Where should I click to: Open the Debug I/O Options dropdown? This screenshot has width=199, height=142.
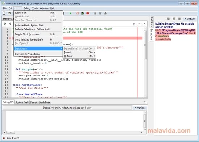(x=140, y=108)
